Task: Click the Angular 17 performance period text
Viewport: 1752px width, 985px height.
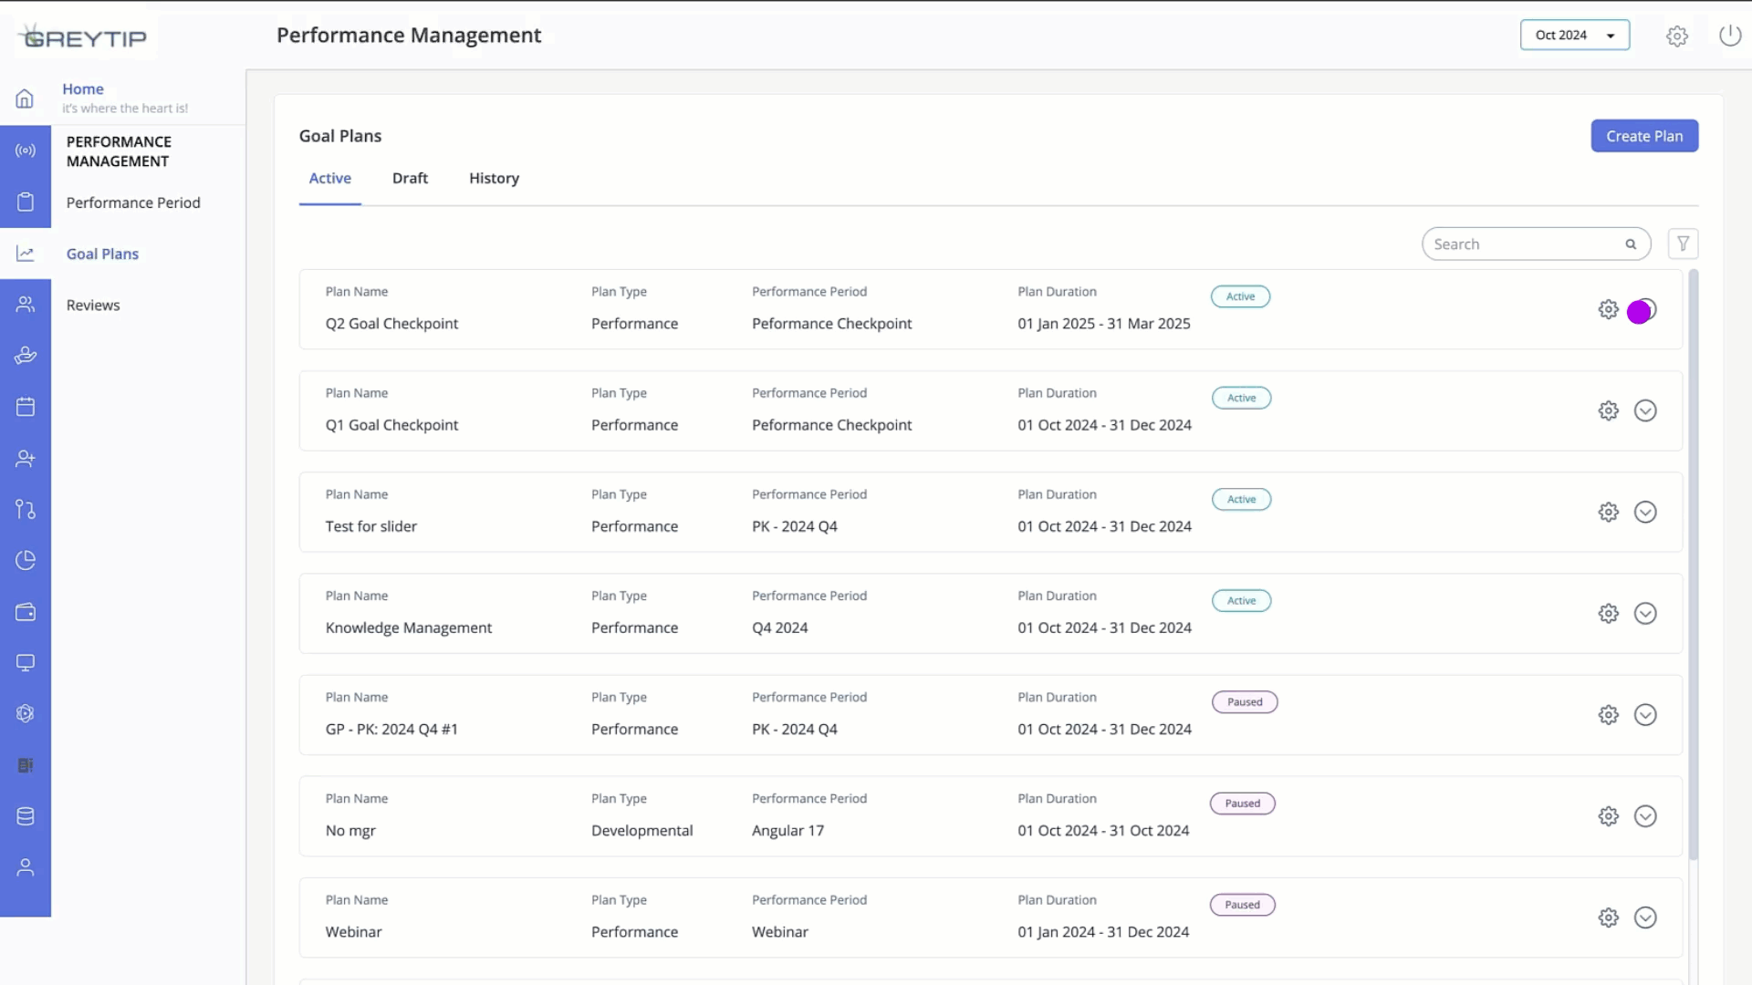Action: coord(787,830)
